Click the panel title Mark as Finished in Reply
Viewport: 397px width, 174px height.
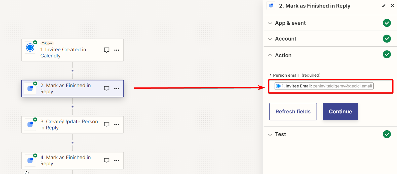(x=315, y=6)
